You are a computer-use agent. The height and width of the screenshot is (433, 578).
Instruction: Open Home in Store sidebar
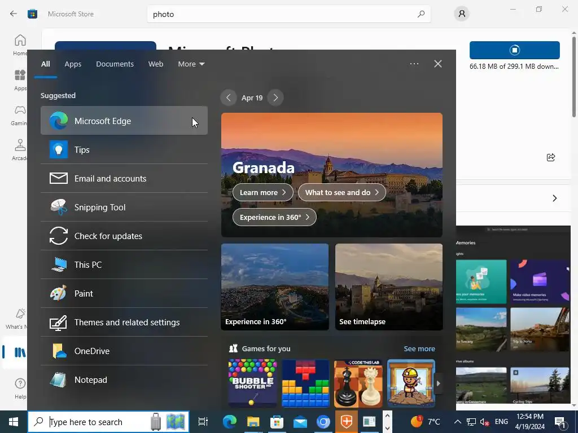point(20,45)
